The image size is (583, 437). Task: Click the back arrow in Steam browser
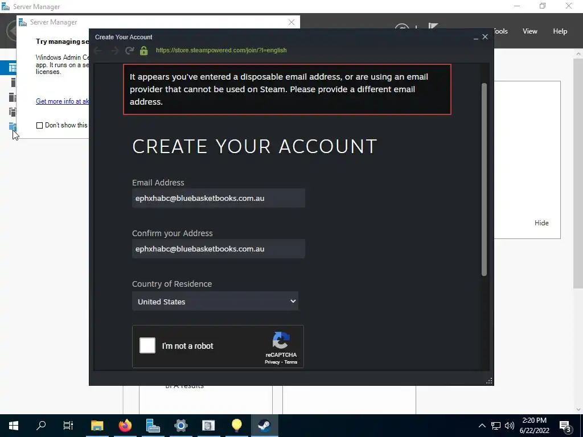tap(98, 51)
